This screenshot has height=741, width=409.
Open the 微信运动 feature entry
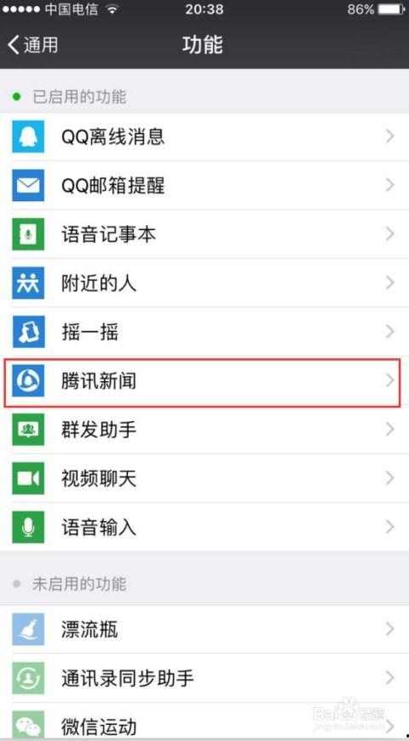tap(204, 721)
